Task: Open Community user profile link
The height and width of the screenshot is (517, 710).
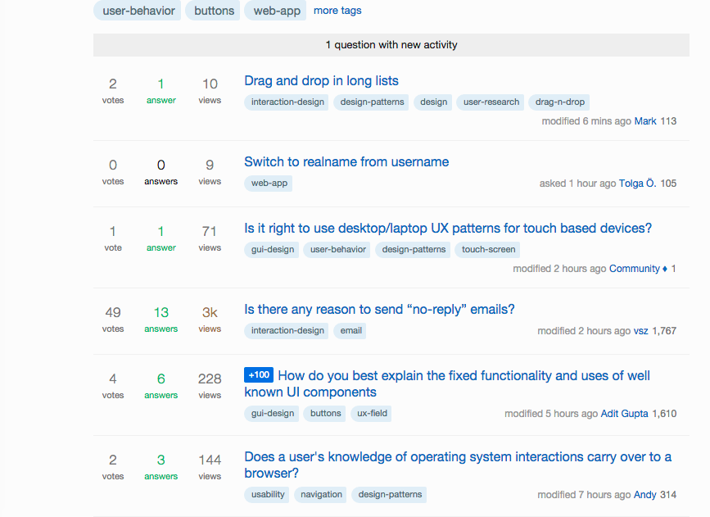Action: coord(635,269)
